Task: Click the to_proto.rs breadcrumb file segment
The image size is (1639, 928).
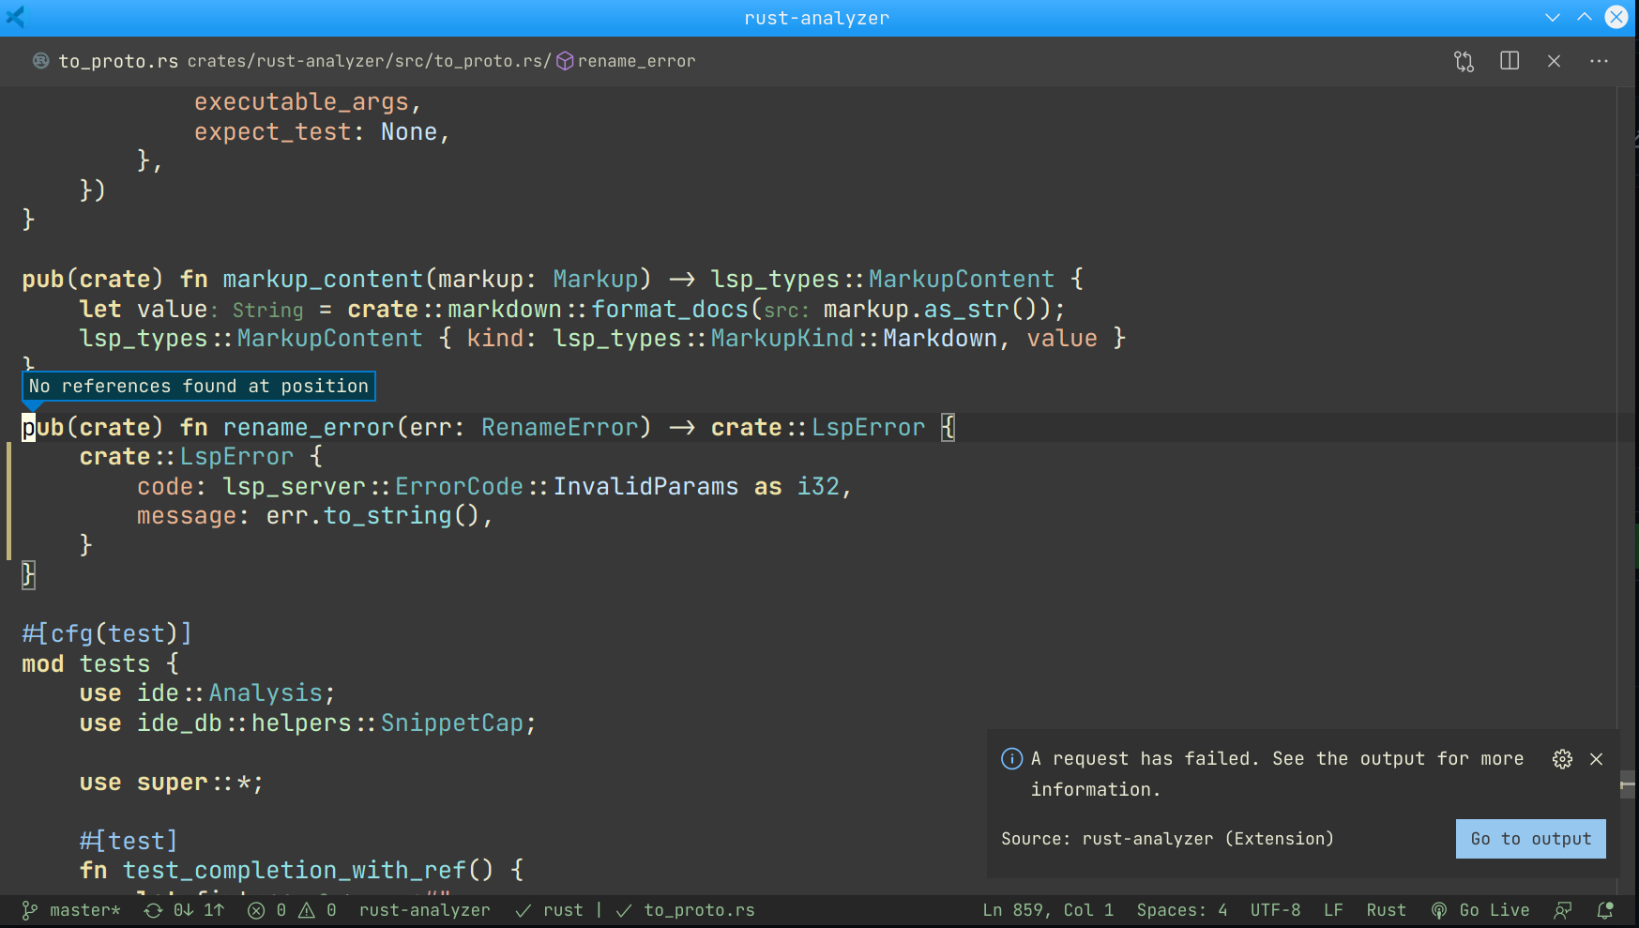Action: [x=491, y=61]
